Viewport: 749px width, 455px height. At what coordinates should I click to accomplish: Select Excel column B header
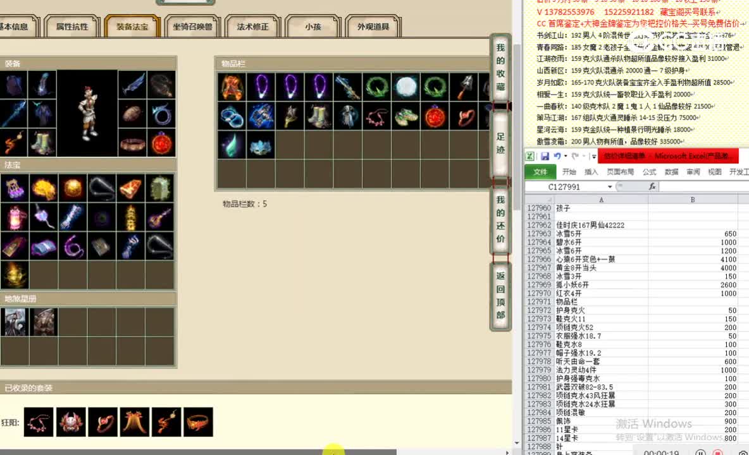pyautogui.click(x=693, y=200)
